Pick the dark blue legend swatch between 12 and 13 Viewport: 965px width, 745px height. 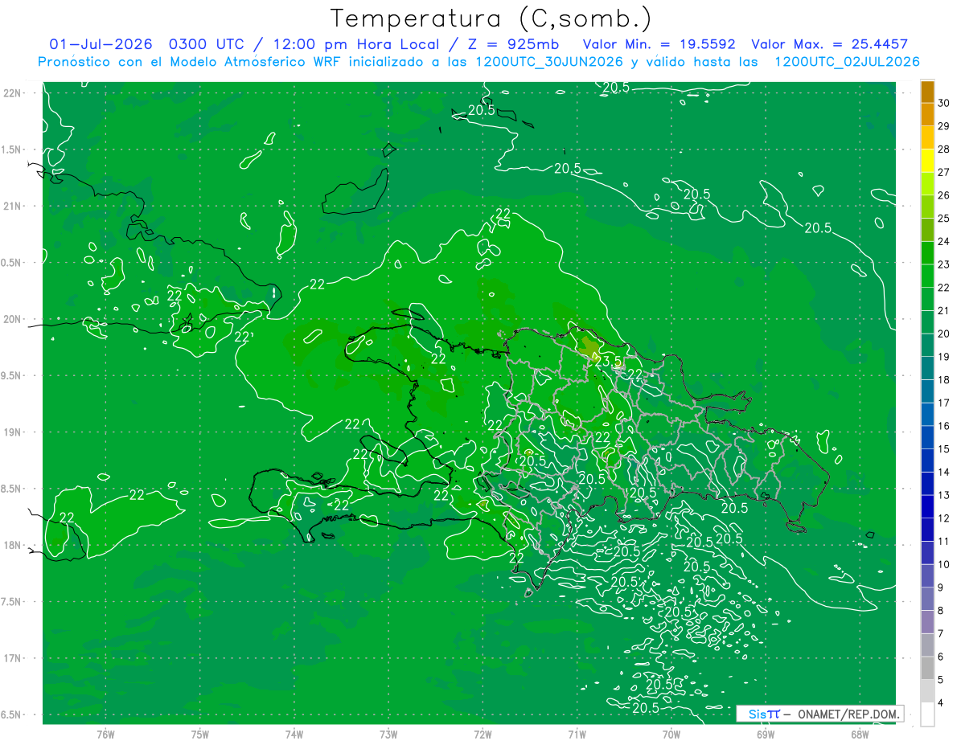(x=927, y=507)
